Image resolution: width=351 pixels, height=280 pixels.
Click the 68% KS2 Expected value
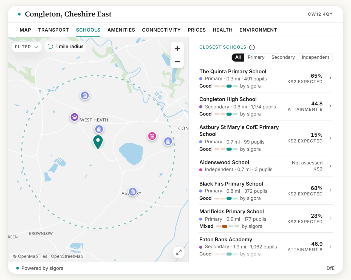coord(316,188)
